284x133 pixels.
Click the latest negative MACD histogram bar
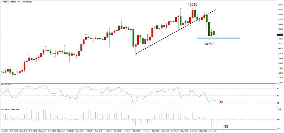pyautogui.click(x=216, y=124)
